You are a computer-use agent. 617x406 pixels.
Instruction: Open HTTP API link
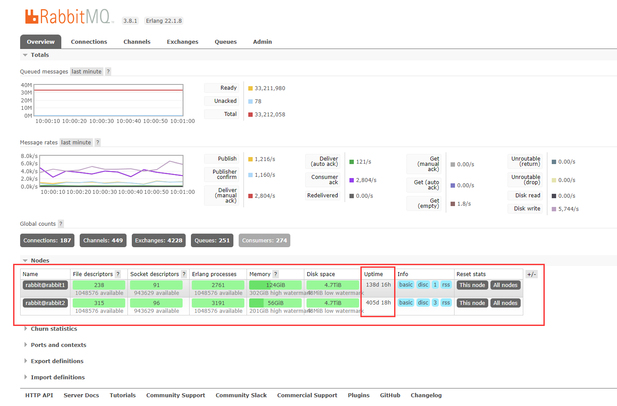tap(39, 395)
